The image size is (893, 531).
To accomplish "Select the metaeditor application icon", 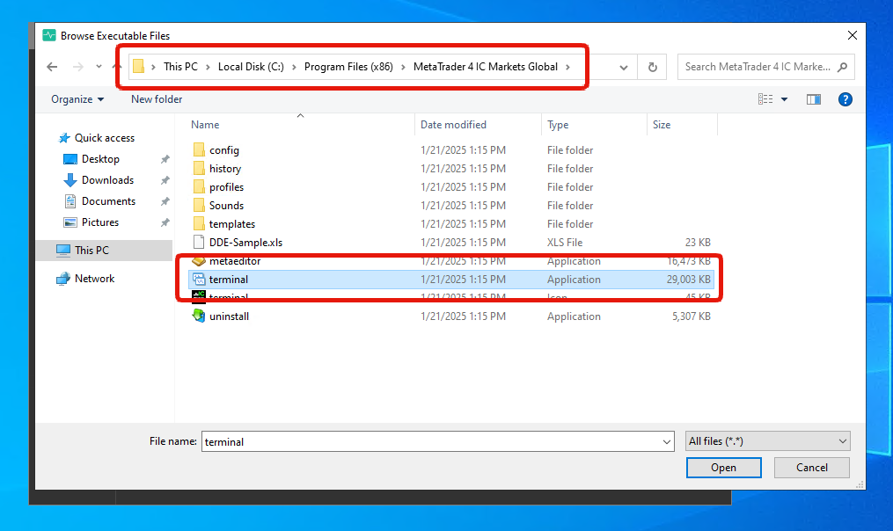I will pyautogui.click(x=199, y=261).
